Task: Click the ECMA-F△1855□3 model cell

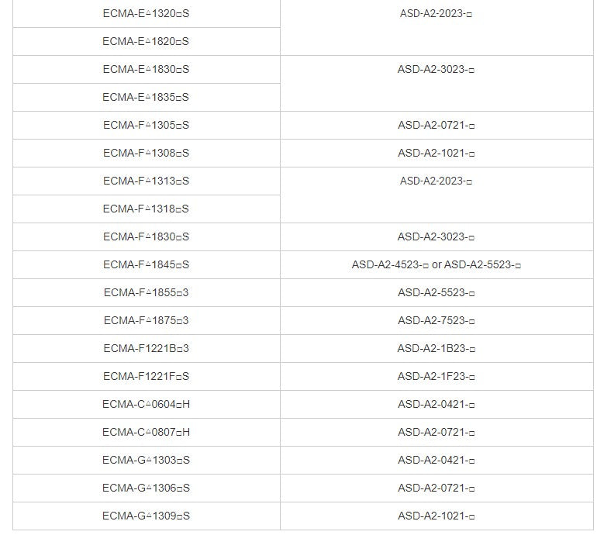Action: 146,293
